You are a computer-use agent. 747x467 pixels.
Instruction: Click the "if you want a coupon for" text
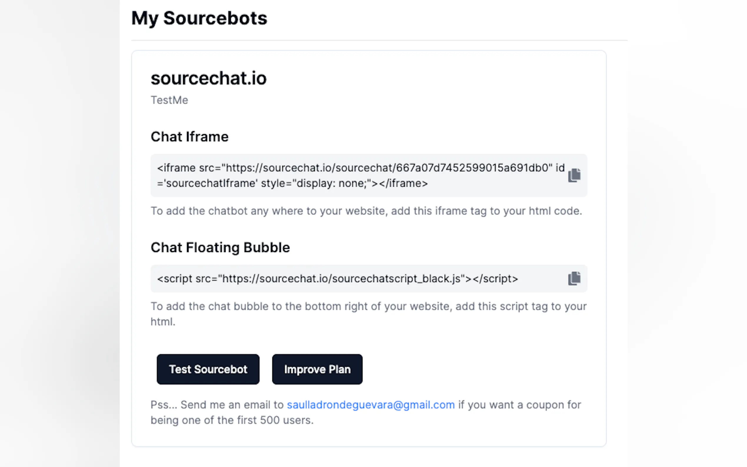(519, 405)
